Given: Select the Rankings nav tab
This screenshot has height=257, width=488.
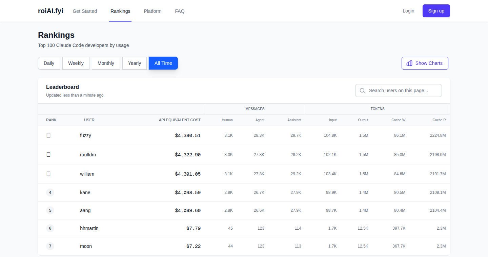Looking at the screenshot, I should click(120, 11).
